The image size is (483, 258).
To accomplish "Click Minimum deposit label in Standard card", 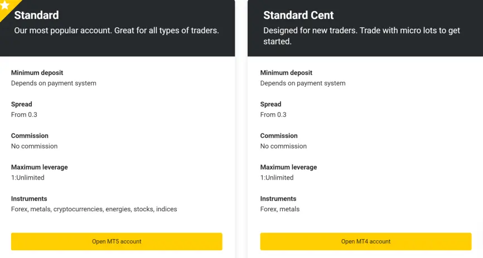I will (x=37, y=73).
